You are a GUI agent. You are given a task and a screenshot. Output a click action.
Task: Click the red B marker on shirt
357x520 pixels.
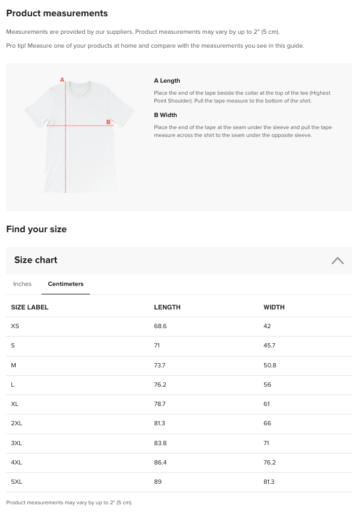click(x=108, y=122)
